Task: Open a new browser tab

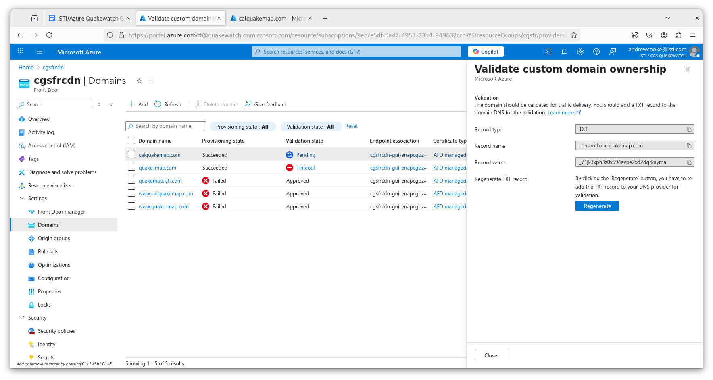Action: point(325,18)
